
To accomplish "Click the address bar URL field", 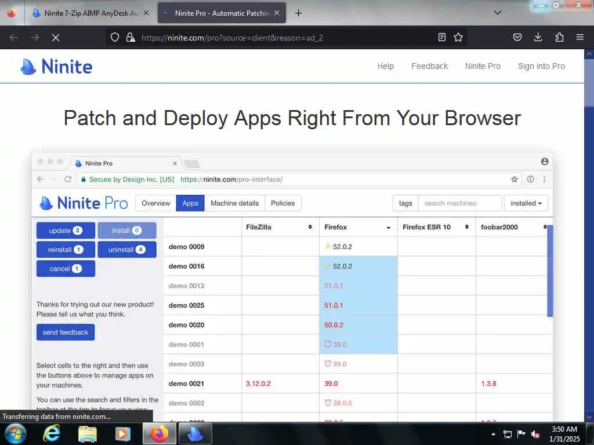I will coord(286,38).
